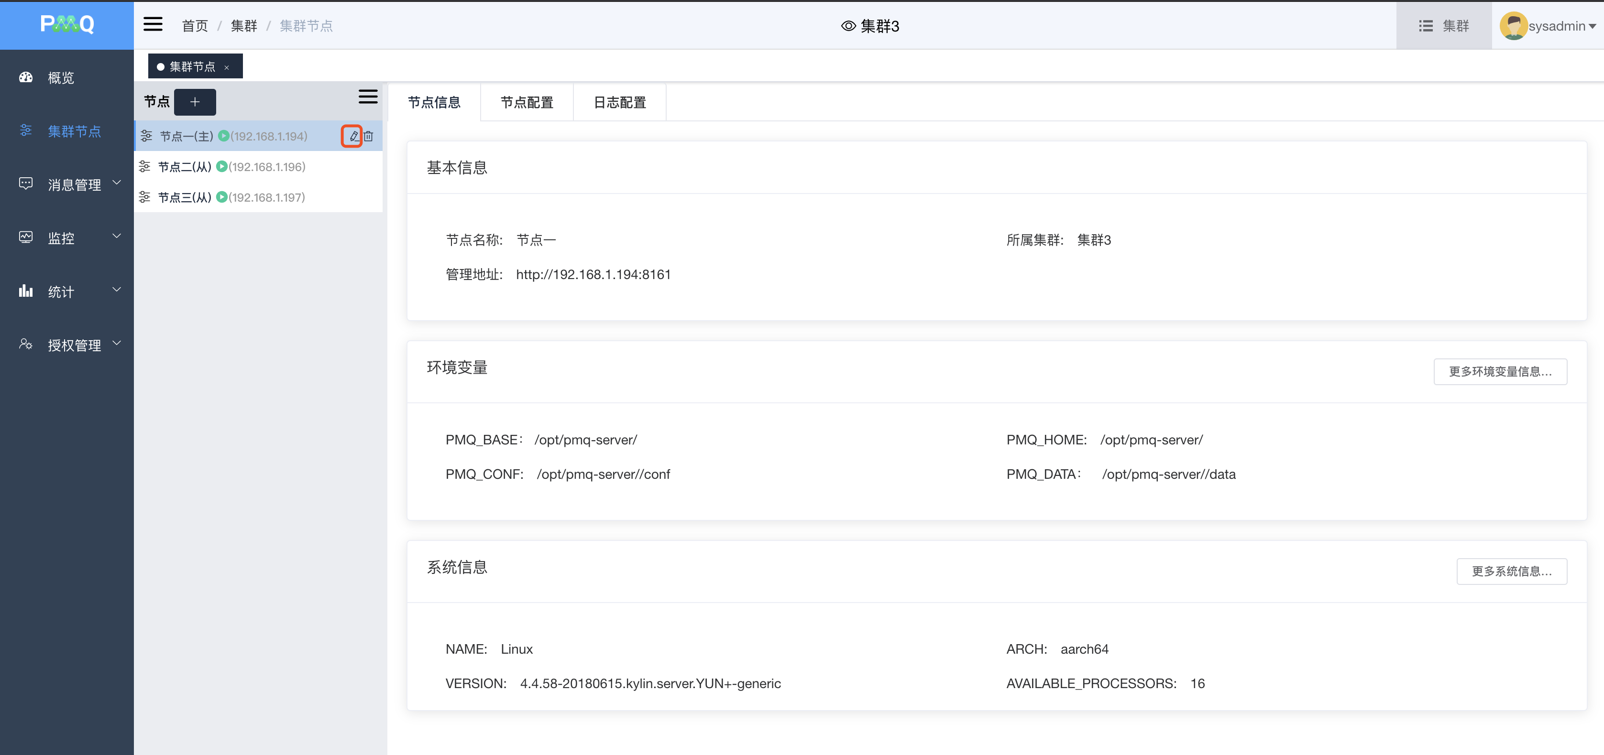The width and height of the screenshot is (1604, 755).
Task: Click the plus button to add node
Action: click(x=195, y=102)
